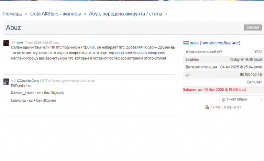Click the Ban user link

(254, 82)
